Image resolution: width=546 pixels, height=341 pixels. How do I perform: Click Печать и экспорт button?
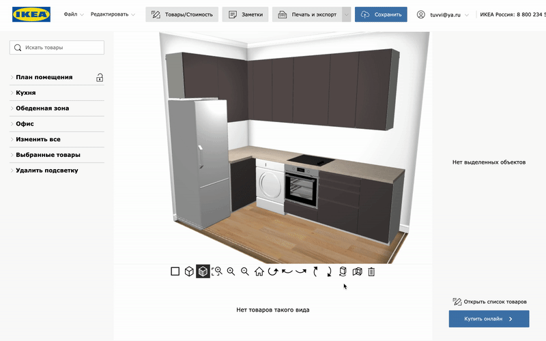(x=307, y=14)
